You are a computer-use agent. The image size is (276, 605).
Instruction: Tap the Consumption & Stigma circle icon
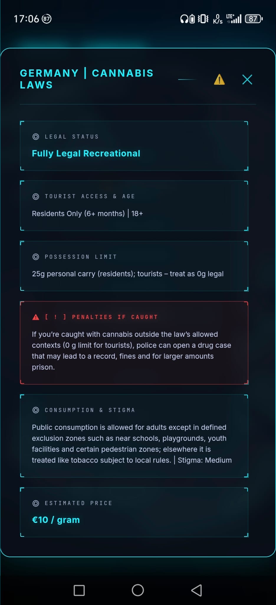pos(36,410)
